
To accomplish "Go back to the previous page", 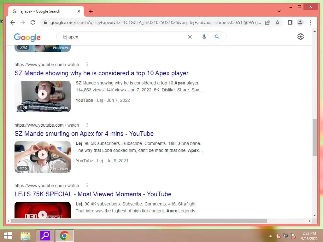I will coord(13,22).
